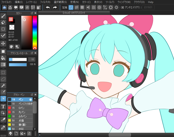Click the cloud save icon in toolbar
The image size is (174, 137).
tap(4, 7)
